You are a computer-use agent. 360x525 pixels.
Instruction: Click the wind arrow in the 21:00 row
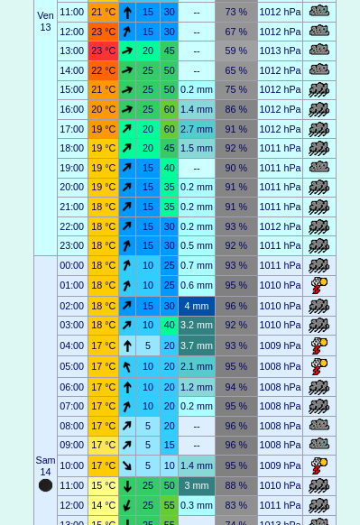pyautogui.click(x=127, y=207)
